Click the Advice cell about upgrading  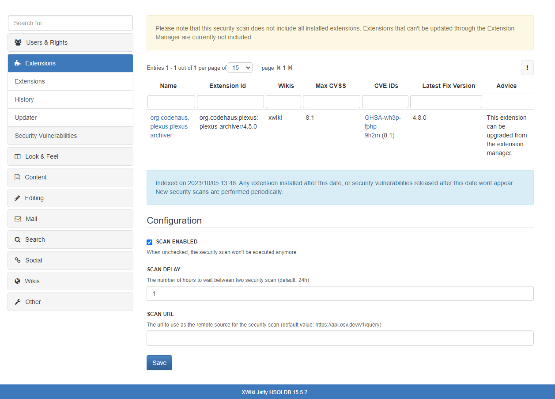click(x=507, y=135)
